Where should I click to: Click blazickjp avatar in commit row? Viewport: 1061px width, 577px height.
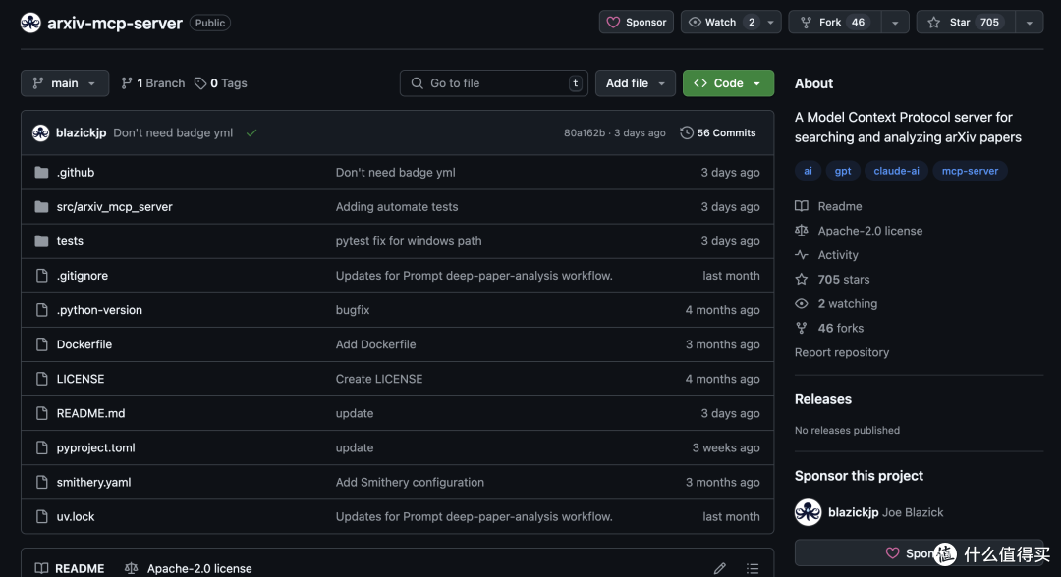[x=40, y=133]
